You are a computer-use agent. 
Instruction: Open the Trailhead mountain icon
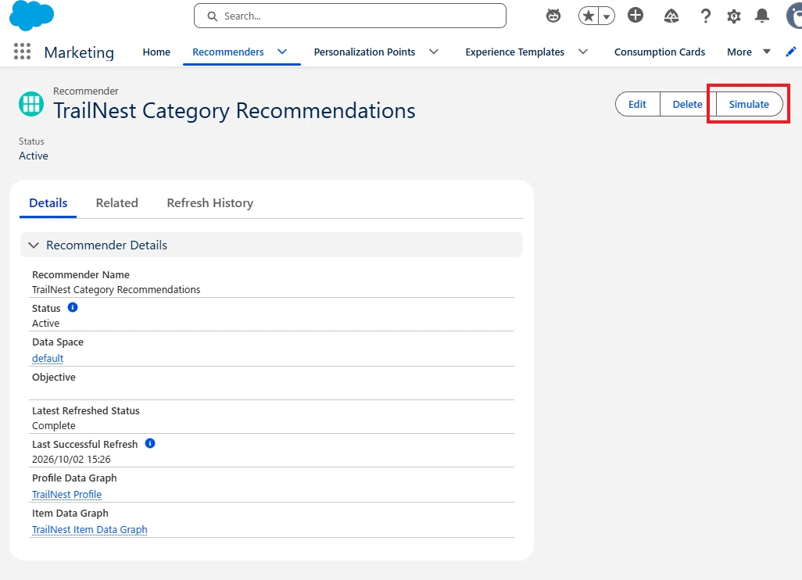point(671,16)
